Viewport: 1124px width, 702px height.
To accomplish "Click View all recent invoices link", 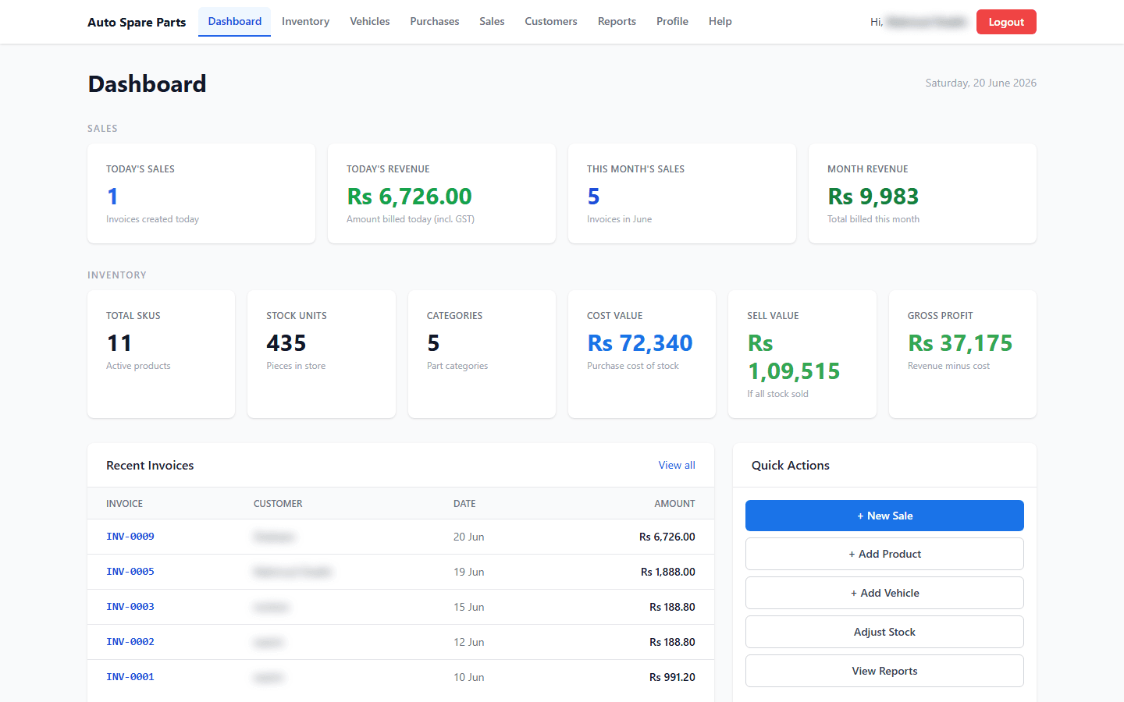I will [x=677, y=465].
